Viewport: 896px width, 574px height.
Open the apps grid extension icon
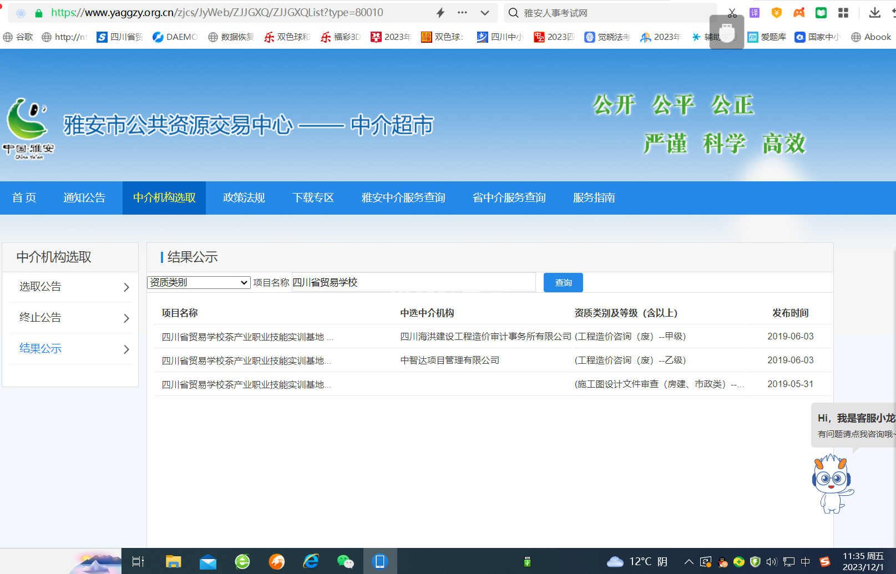pyautogui.click(x=843, y=13)
